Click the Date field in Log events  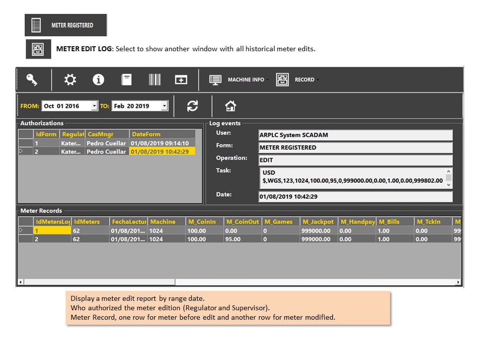pos(355,196)
